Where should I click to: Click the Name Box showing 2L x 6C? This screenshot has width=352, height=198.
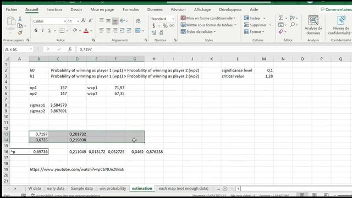(x=18, y=49)
